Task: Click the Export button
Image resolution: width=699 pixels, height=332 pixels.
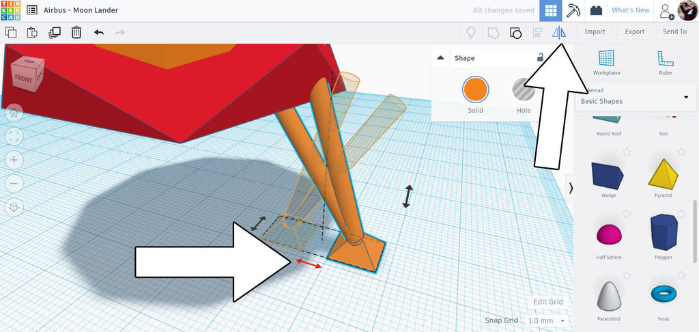Action: click(635, 31)
